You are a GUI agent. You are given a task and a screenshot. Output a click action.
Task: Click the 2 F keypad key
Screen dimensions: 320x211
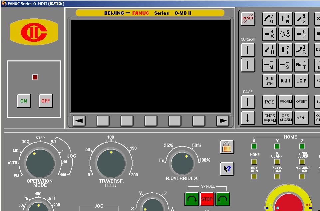pos(285,49)
